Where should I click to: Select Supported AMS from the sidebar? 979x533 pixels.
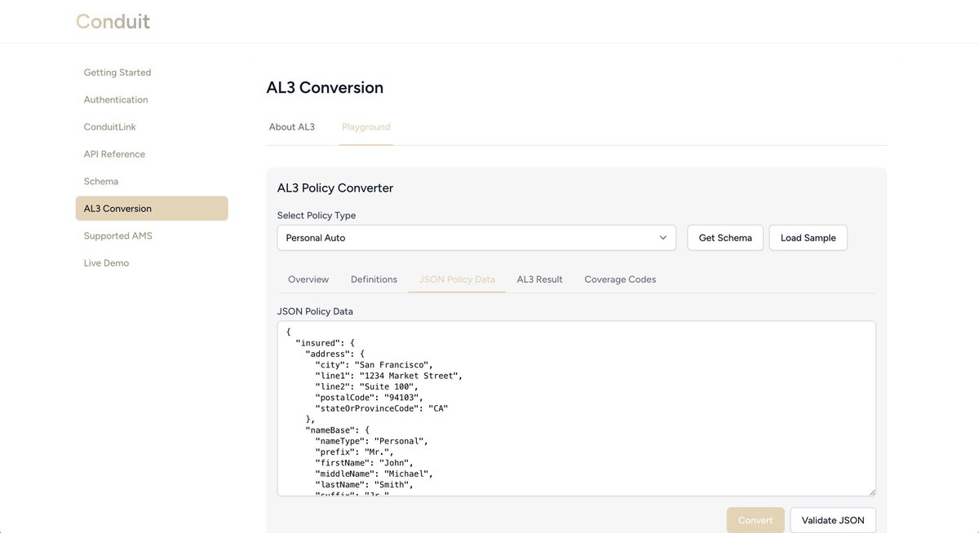click(117, 234)
